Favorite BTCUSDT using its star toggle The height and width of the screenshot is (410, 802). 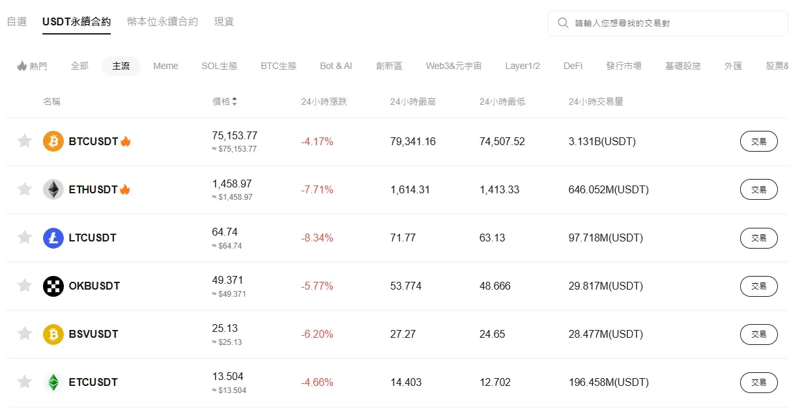[x=24, y=141]
